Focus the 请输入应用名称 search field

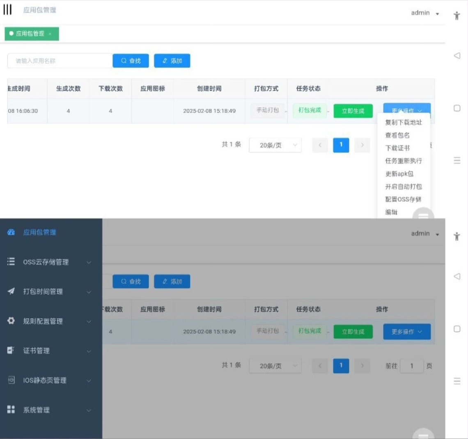pos(60,61)
